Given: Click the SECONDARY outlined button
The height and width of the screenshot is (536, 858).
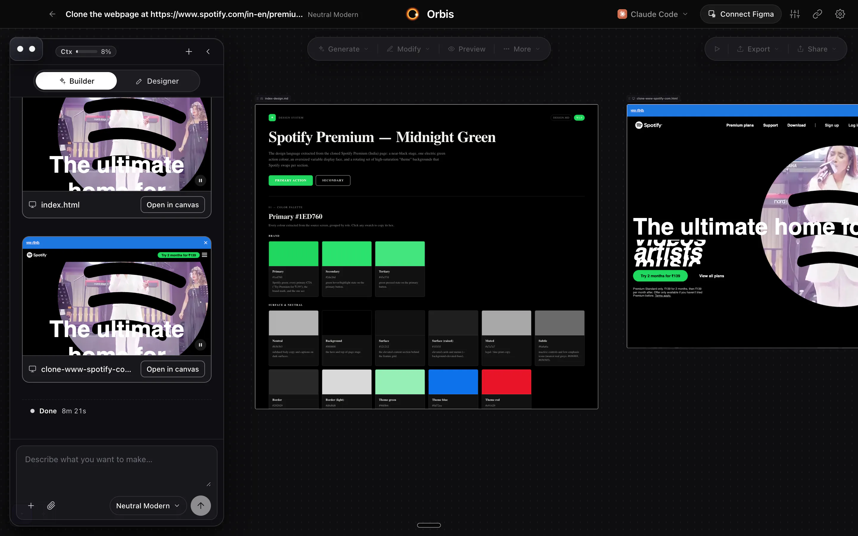Looking at the screenshot, I should (x=333, y=180).
